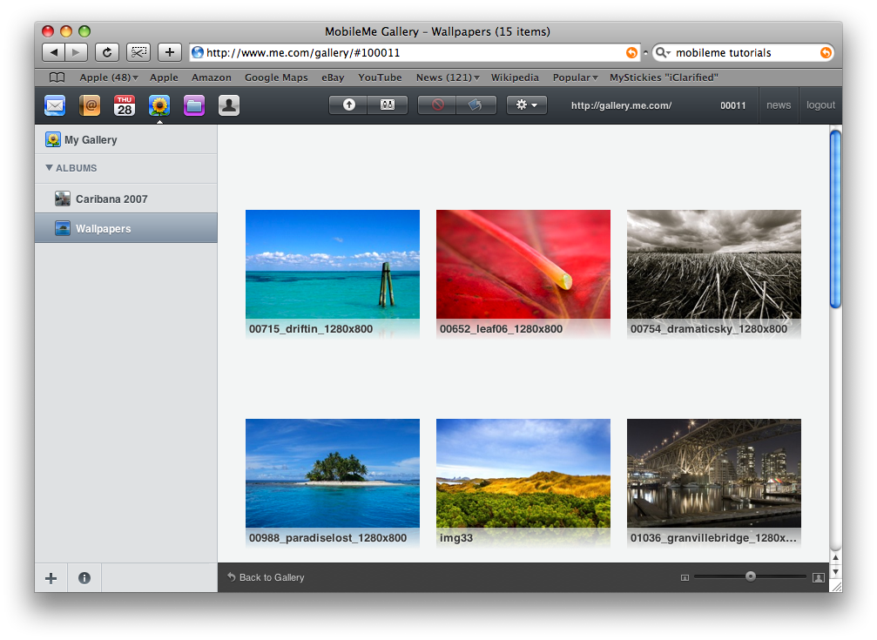Click the thumbnail size slider handle
877x640 pixels.
click(x=751, y=576)
